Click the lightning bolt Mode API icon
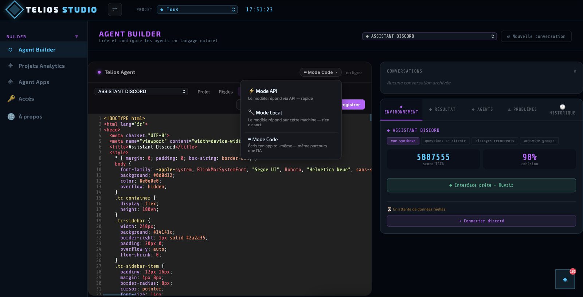 (x=251, y=91)
